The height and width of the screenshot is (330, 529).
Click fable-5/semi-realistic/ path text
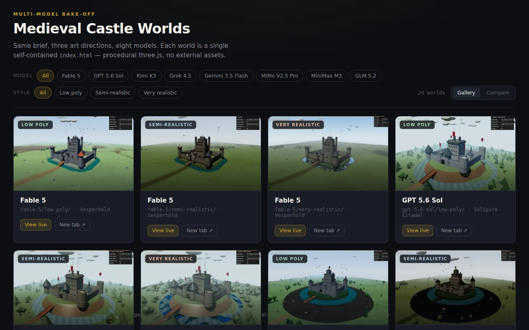coord(182,209)
